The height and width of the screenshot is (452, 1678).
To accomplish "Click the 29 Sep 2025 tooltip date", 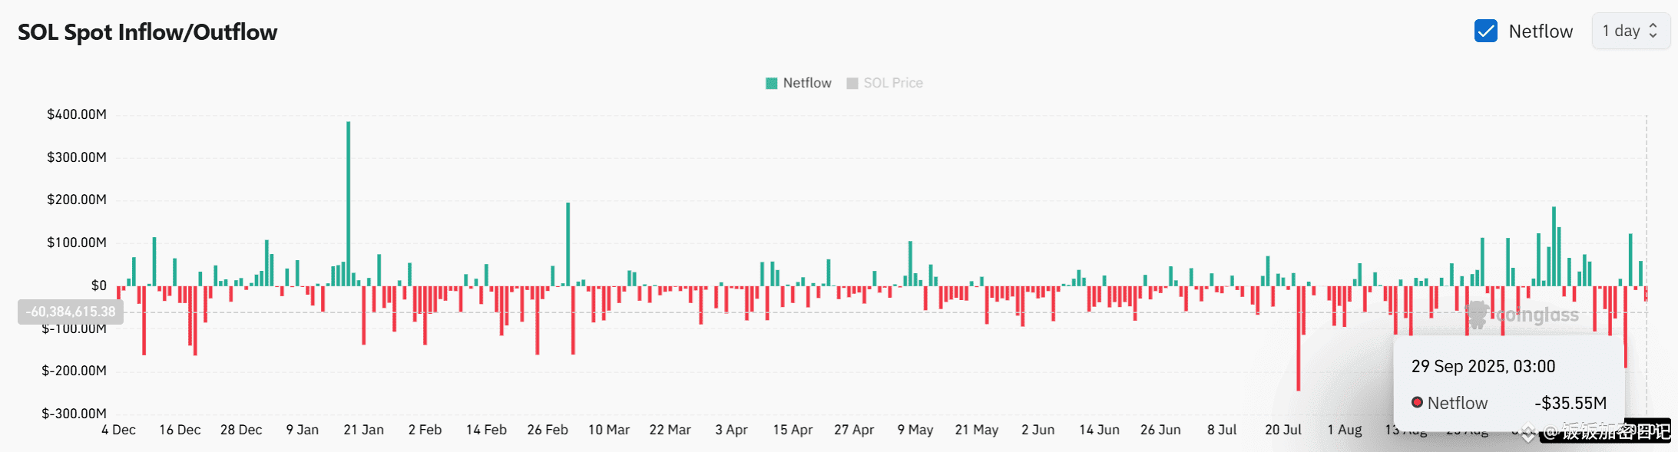I will 1483,366.
